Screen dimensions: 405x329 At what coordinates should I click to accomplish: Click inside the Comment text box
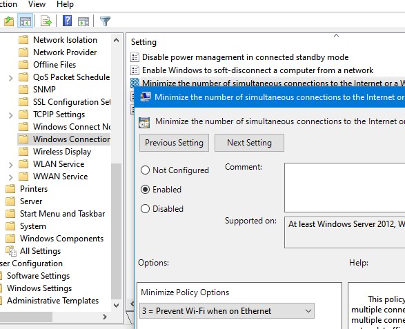pos(344,187)
